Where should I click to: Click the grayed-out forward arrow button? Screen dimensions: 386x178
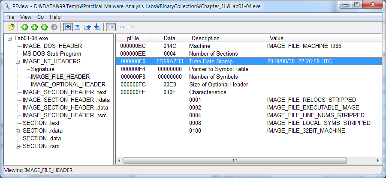click(x=54, y=27)
